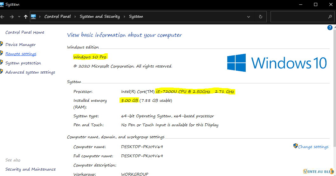This screenshot has height=176, width=336.
Task: Select the No Pen or Touch Input text
Action: 170,125
